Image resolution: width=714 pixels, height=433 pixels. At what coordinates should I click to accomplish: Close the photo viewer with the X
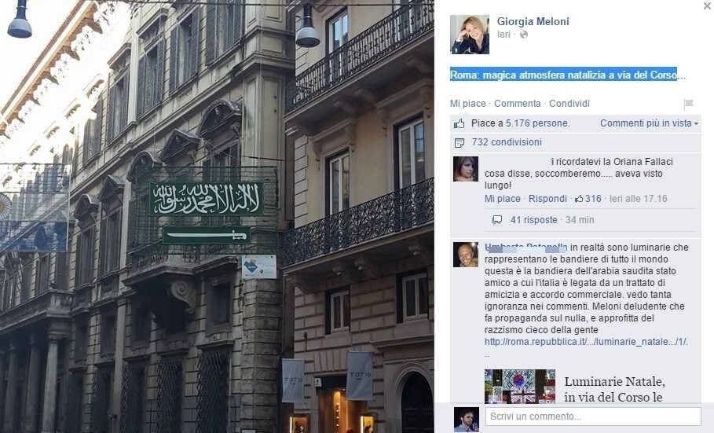(707, 6)
